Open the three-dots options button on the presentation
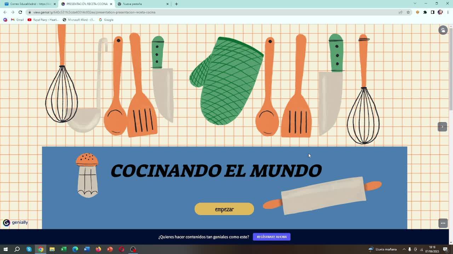Screen dimensions: 453x254 click(x=443, y=223)
